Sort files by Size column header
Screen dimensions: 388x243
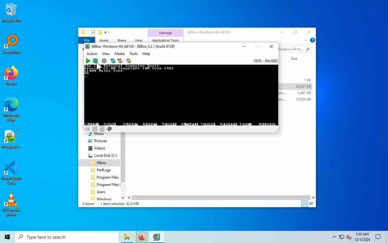point(294,59)
